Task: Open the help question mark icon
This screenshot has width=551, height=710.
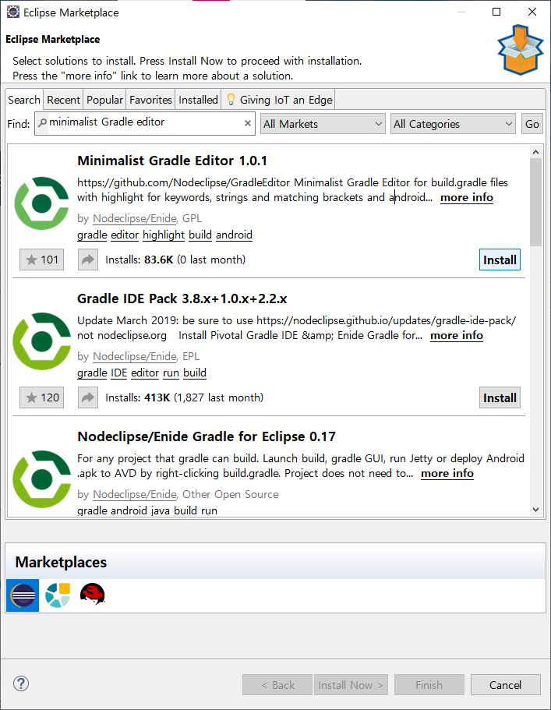Action: (x=21, y=684)
